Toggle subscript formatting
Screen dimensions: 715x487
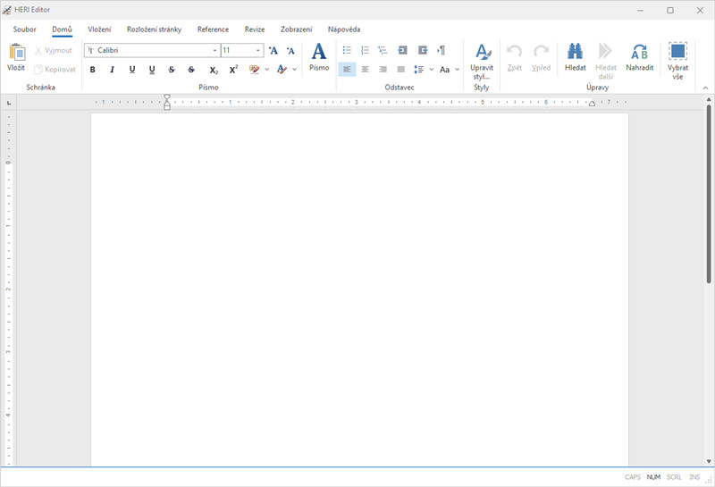pos(214,70)
